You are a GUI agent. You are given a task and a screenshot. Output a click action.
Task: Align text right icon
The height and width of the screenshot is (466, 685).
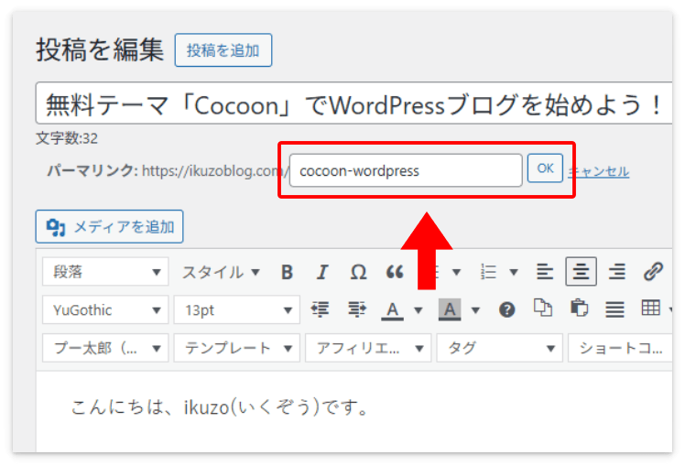(x=617, y=272)
